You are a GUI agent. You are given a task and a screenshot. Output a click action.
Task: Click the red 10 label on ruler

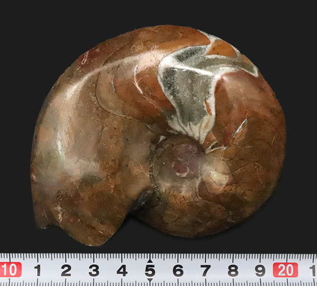pos(10,269)
